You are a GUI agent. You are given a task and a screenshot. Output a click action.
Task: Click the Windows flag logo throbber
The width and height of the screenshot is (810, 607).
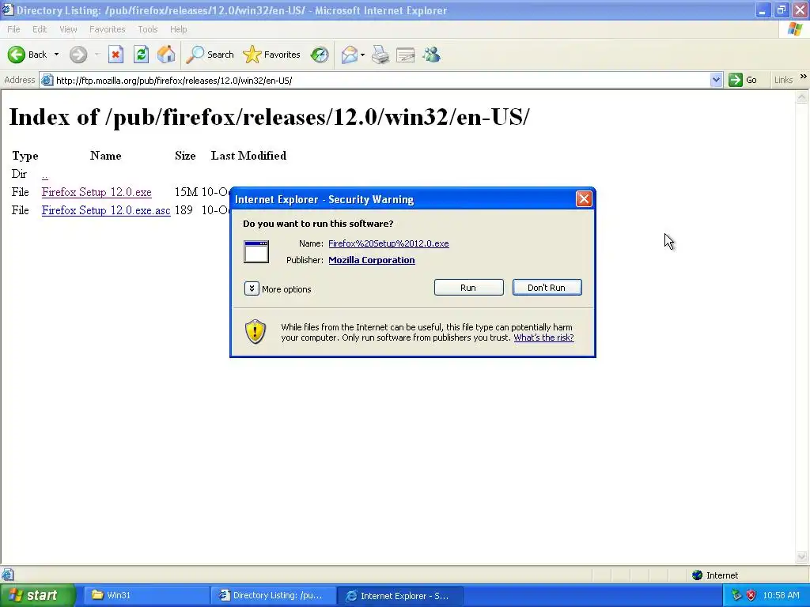[794, 29]
